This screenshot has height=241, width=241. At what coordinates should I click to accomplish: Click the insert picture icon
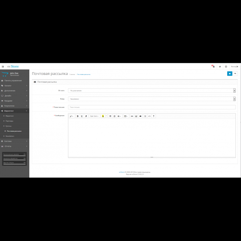pyautogui.click(x=136, y=116)
